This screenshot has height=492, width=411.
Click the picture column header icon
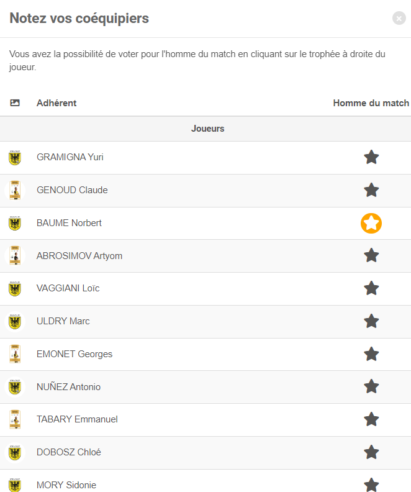click(15, 103)
